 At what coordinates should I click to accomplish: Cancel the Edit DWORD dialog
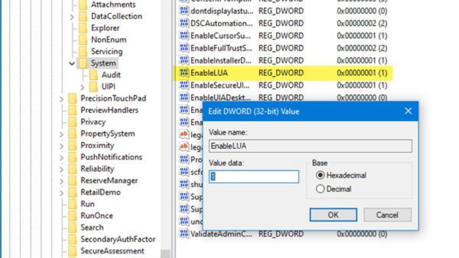pyautogui.click(x=387, y=215)
